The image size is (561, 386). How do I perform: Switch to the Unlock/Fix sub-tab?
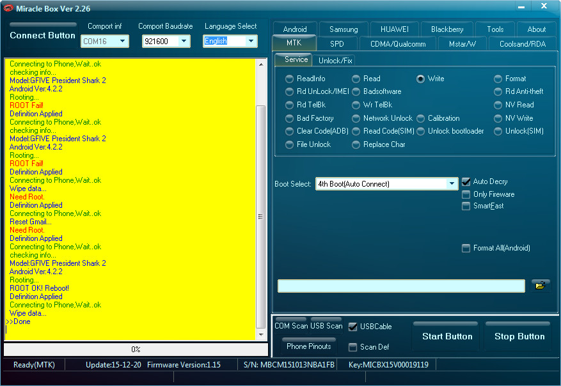[335, 61]
